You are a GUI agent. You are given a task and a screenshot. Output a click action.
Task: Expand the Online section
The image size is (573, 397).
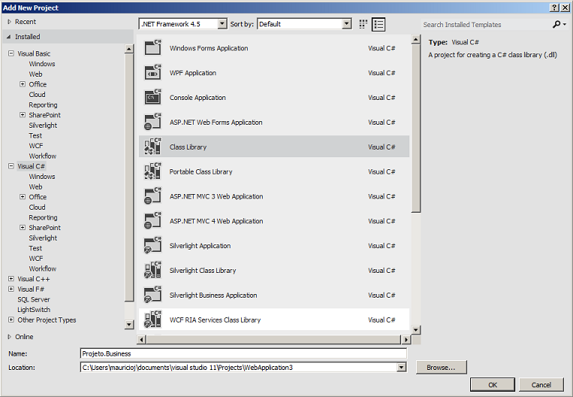point(10,337)
